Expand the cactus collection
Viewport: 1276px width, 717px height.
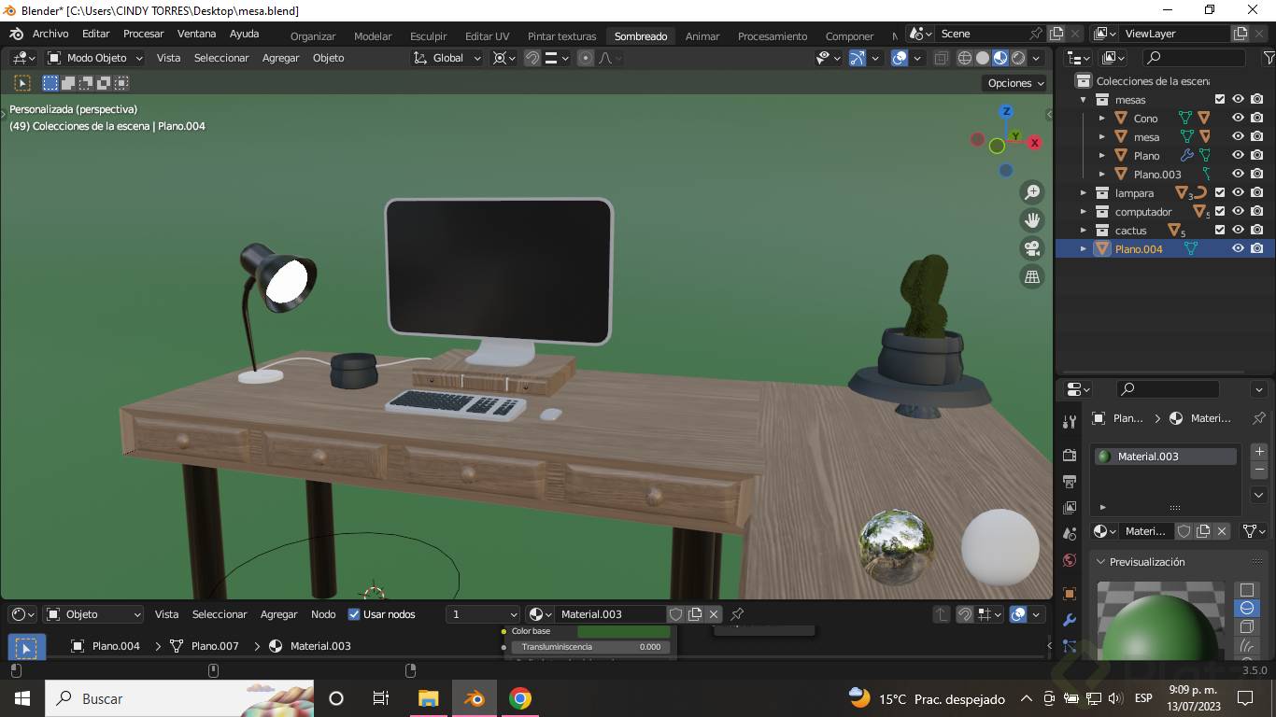[1084, 230]
